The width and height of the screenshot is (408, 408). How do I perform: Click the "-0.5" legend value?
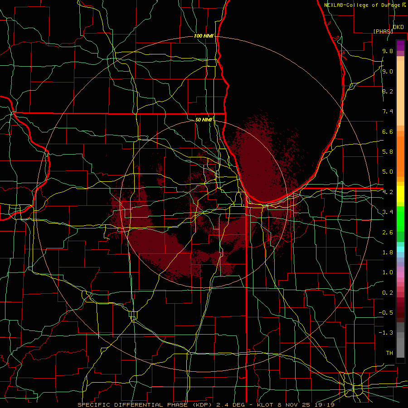386,313
